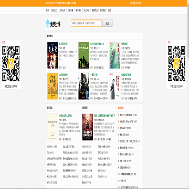Click the green title beside the red battle cover
The image size is (189, 189).
[x=104, y=115]
